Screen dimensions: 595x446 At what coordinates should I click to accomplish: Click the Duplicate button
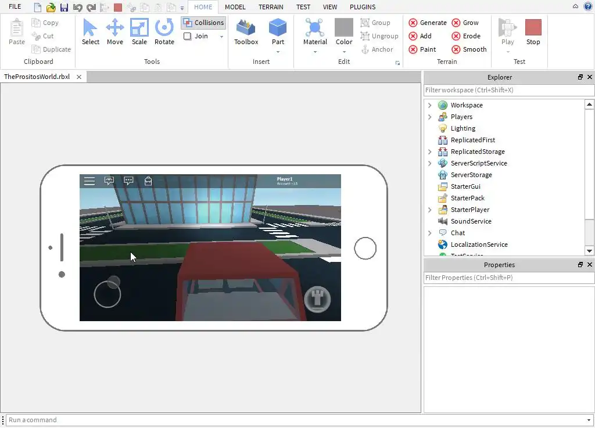click(51, 49)
